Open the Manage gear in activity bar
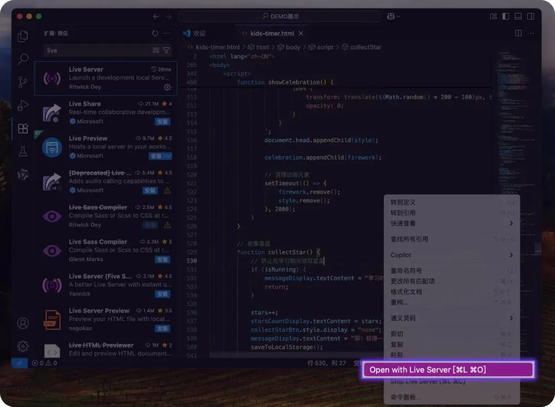The height and width of the screenshot is (407, 555). click(x=23, y=346)
